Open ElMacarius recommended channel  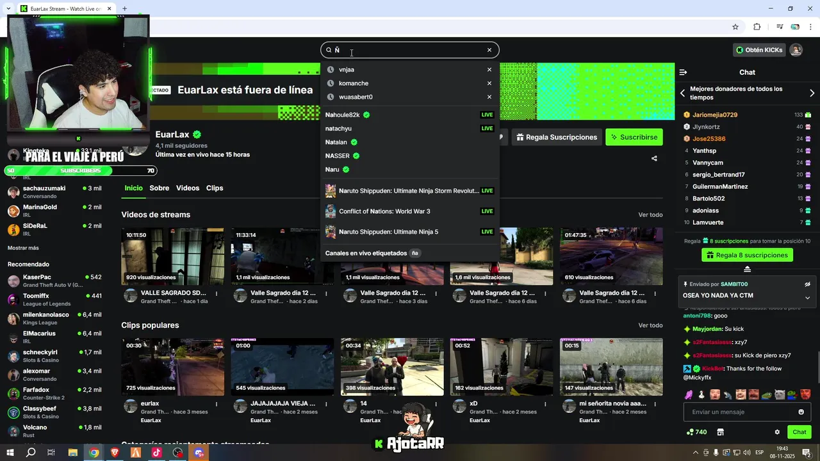tap(54, 337)
